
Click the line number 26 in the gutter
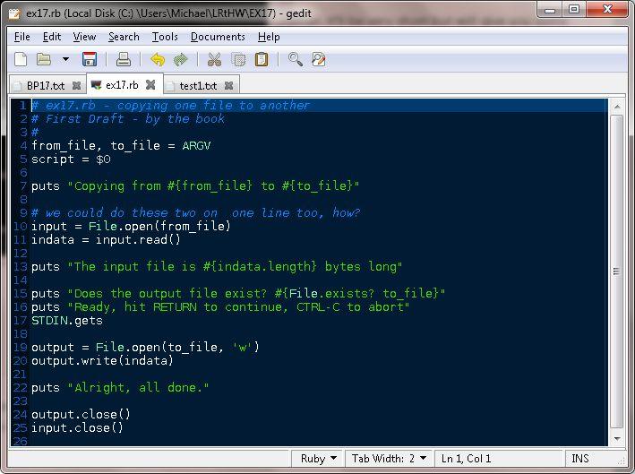(x=20, y=441)
